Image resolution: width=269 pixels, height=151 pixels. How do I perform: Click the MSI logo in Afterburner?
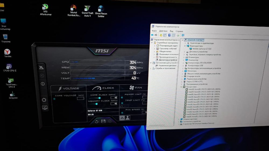point(102,51)
